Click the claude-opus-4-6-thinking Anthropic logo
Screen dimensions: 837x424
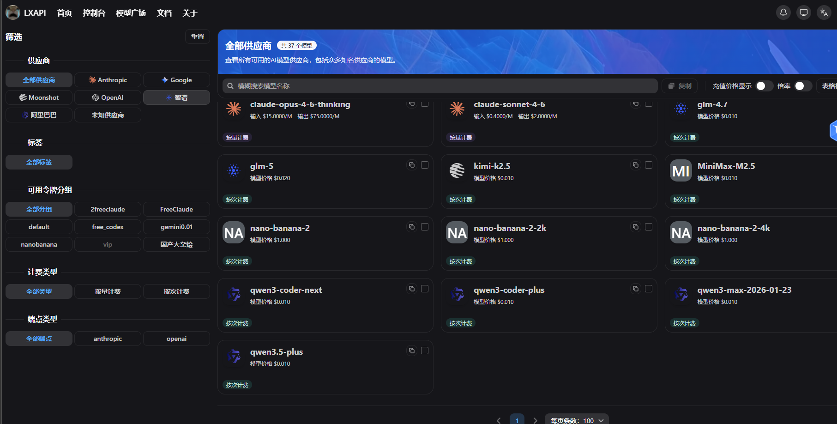234,109
